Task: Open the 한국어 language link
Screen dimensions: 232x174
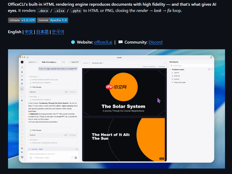Action: click(58, 32)
